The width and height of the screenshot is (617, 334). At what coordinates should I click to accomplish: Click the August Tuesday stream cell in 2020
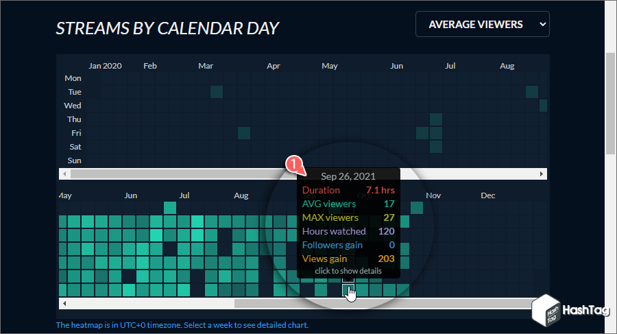[532, 92]
